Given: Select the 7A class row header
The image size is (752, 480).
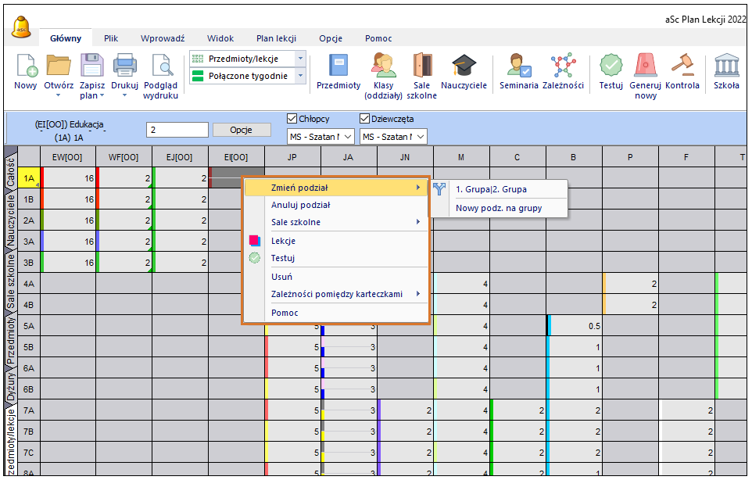Looking at the screenshot, I should 29,410.
